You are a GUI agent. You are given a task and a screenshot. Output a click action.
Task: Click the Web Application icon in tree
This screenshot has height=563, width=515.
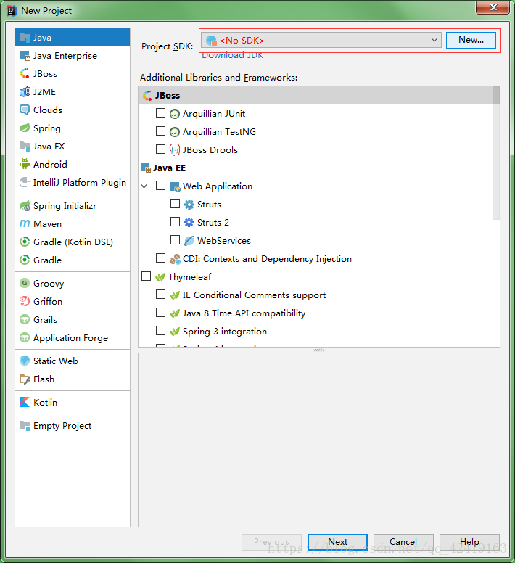coord(175,186)
